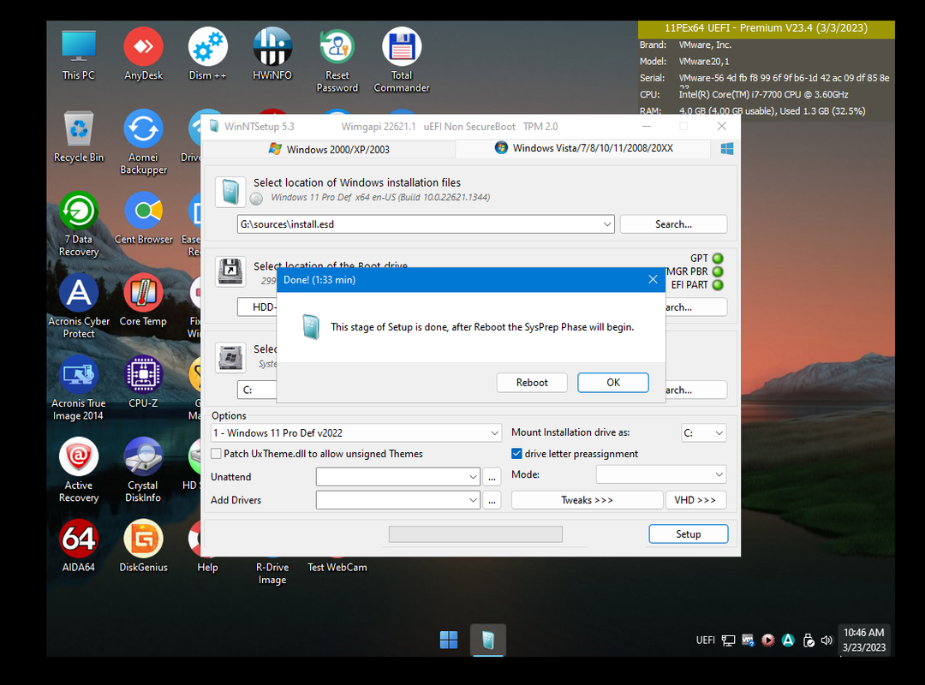Launch the AnyDesk desktop icon
This screenshot has width=925, height=685.
pos(143,55)
